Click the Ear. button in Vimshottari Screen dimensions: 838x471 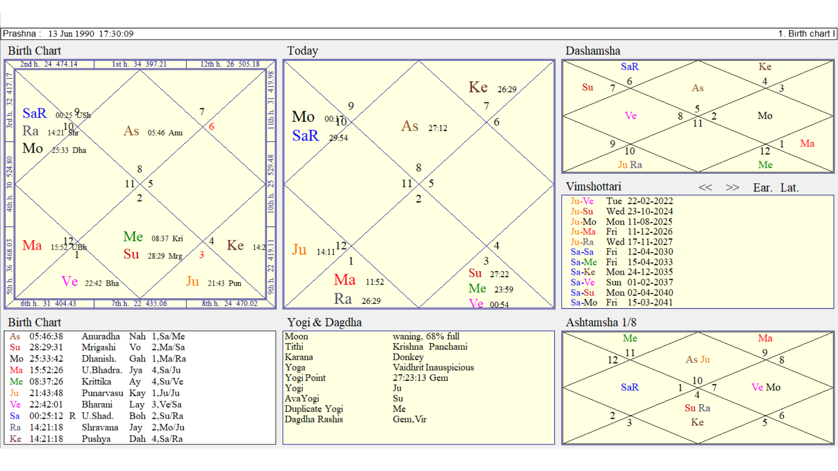pos(762,188)
